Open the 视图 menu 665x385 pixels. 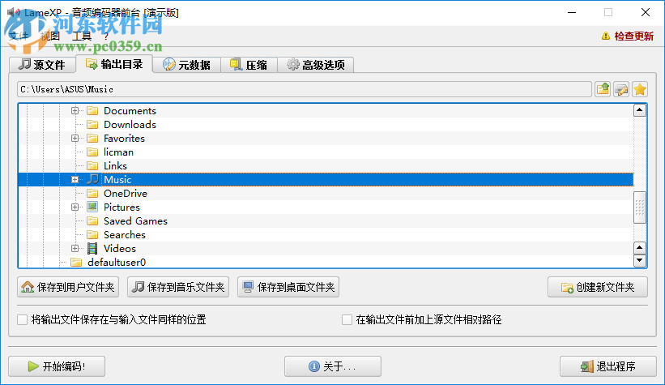coord(50,36)
